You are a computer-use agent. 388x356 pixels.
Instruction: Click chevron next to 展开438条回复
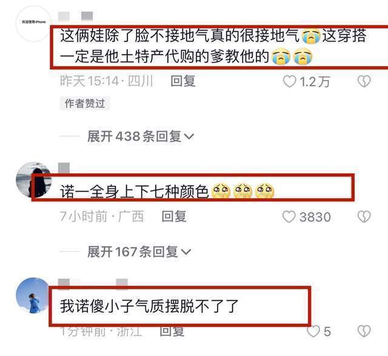click(189, 136)
